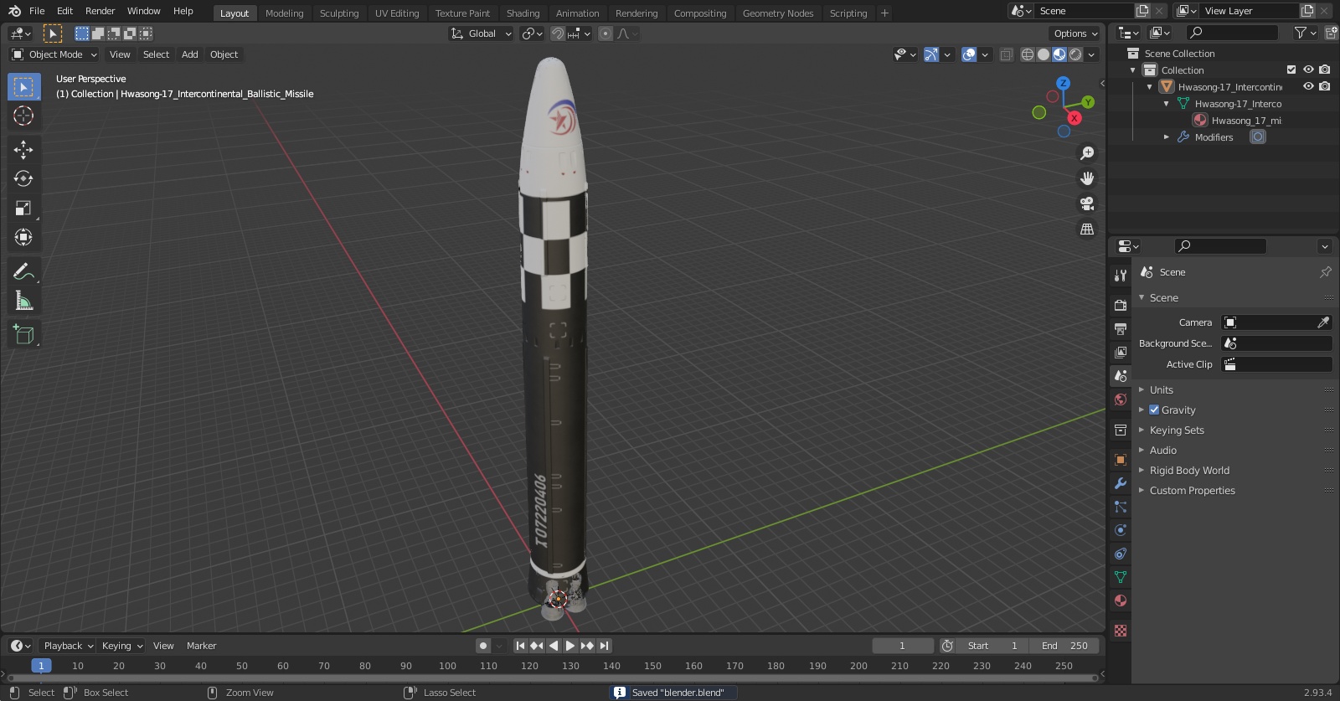The image size is (1340, 701).
Task: Click the viewport zoom magnifier icon
Action: tap(1087, 153)
